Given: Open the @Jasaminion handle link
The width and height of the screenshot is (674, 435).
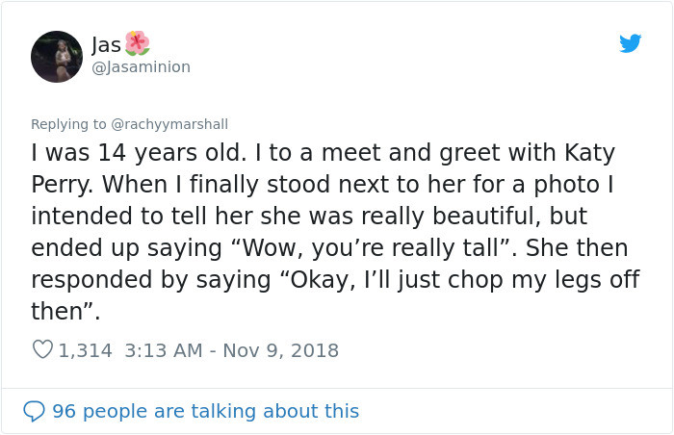Looking at the screenshot, I should (141, 66).
